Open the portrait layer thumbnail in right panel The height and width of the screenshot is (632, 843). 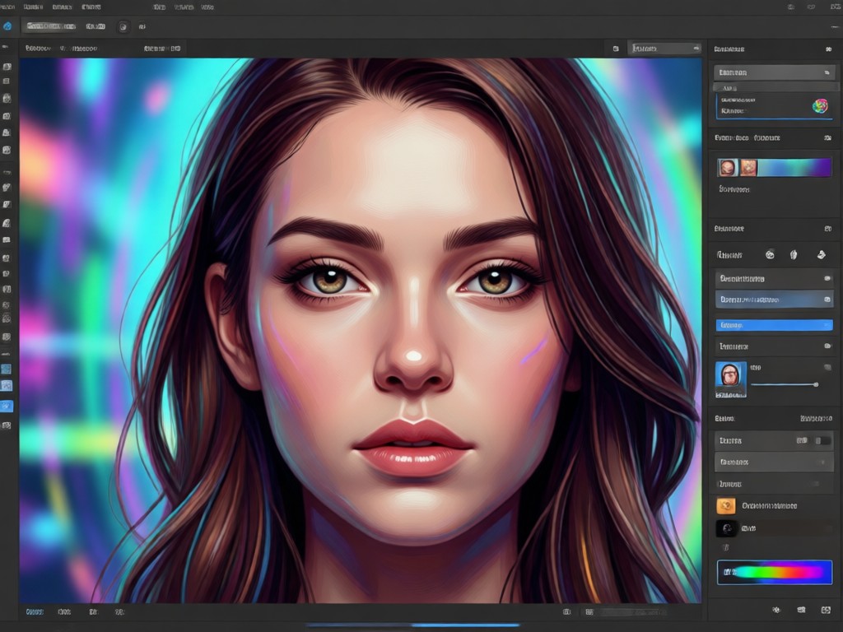coord(731,379)
